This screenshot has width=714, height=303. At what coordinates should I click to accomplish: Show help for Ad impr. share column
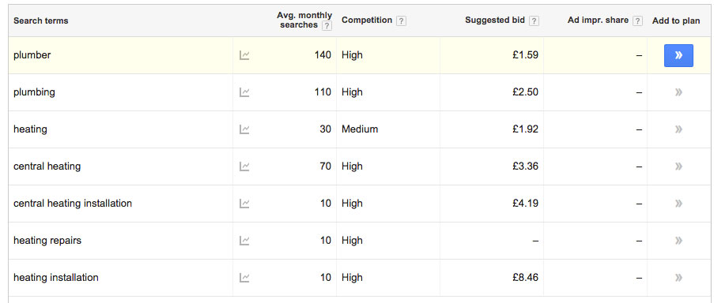pos(638,21)
